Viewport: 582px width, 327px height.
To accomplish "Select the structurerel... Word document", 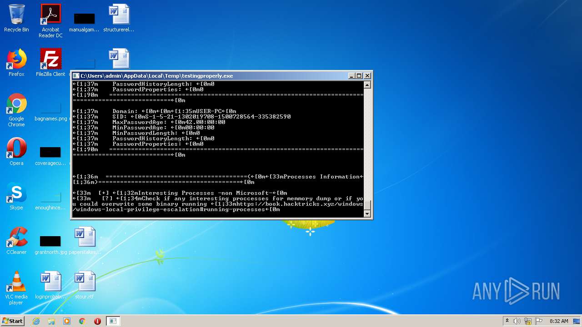I will point(119,18).
